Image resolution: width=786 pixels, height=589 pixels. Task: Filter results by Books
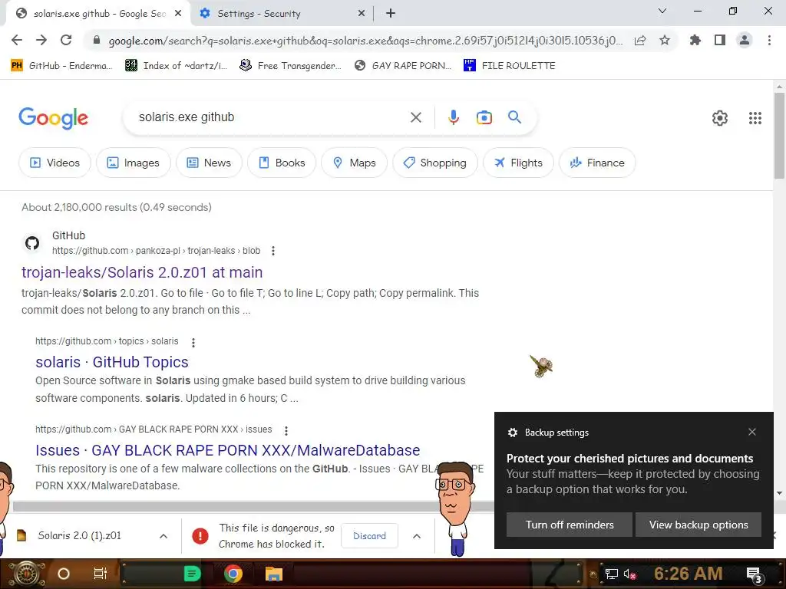coord(282,163)
